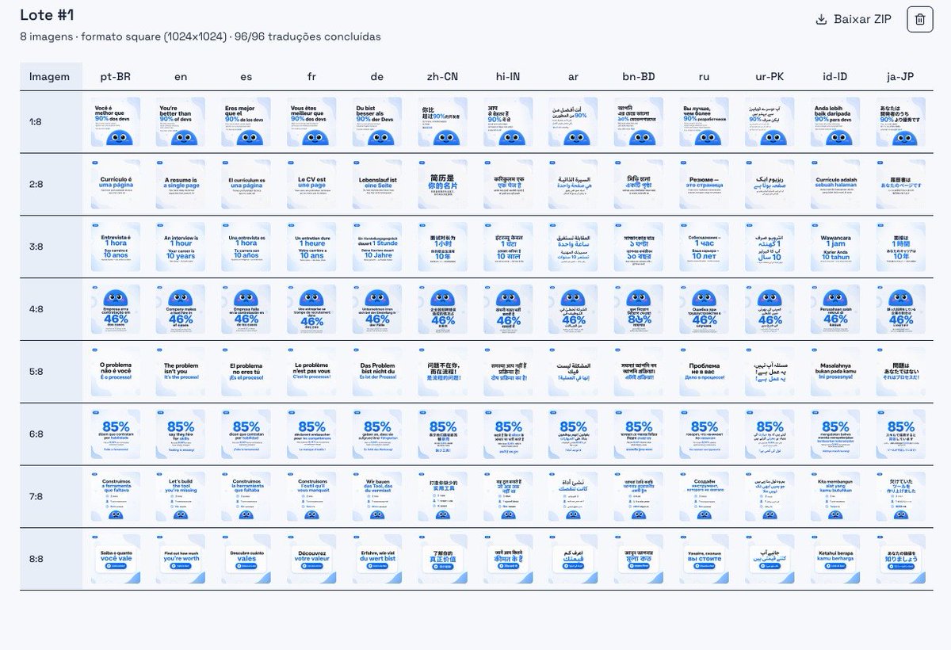The height and width of the screenshot is (650, 951).
Task: Open the pt-BR thumbnail in row 6:8
Action: [x=116, y=434]
